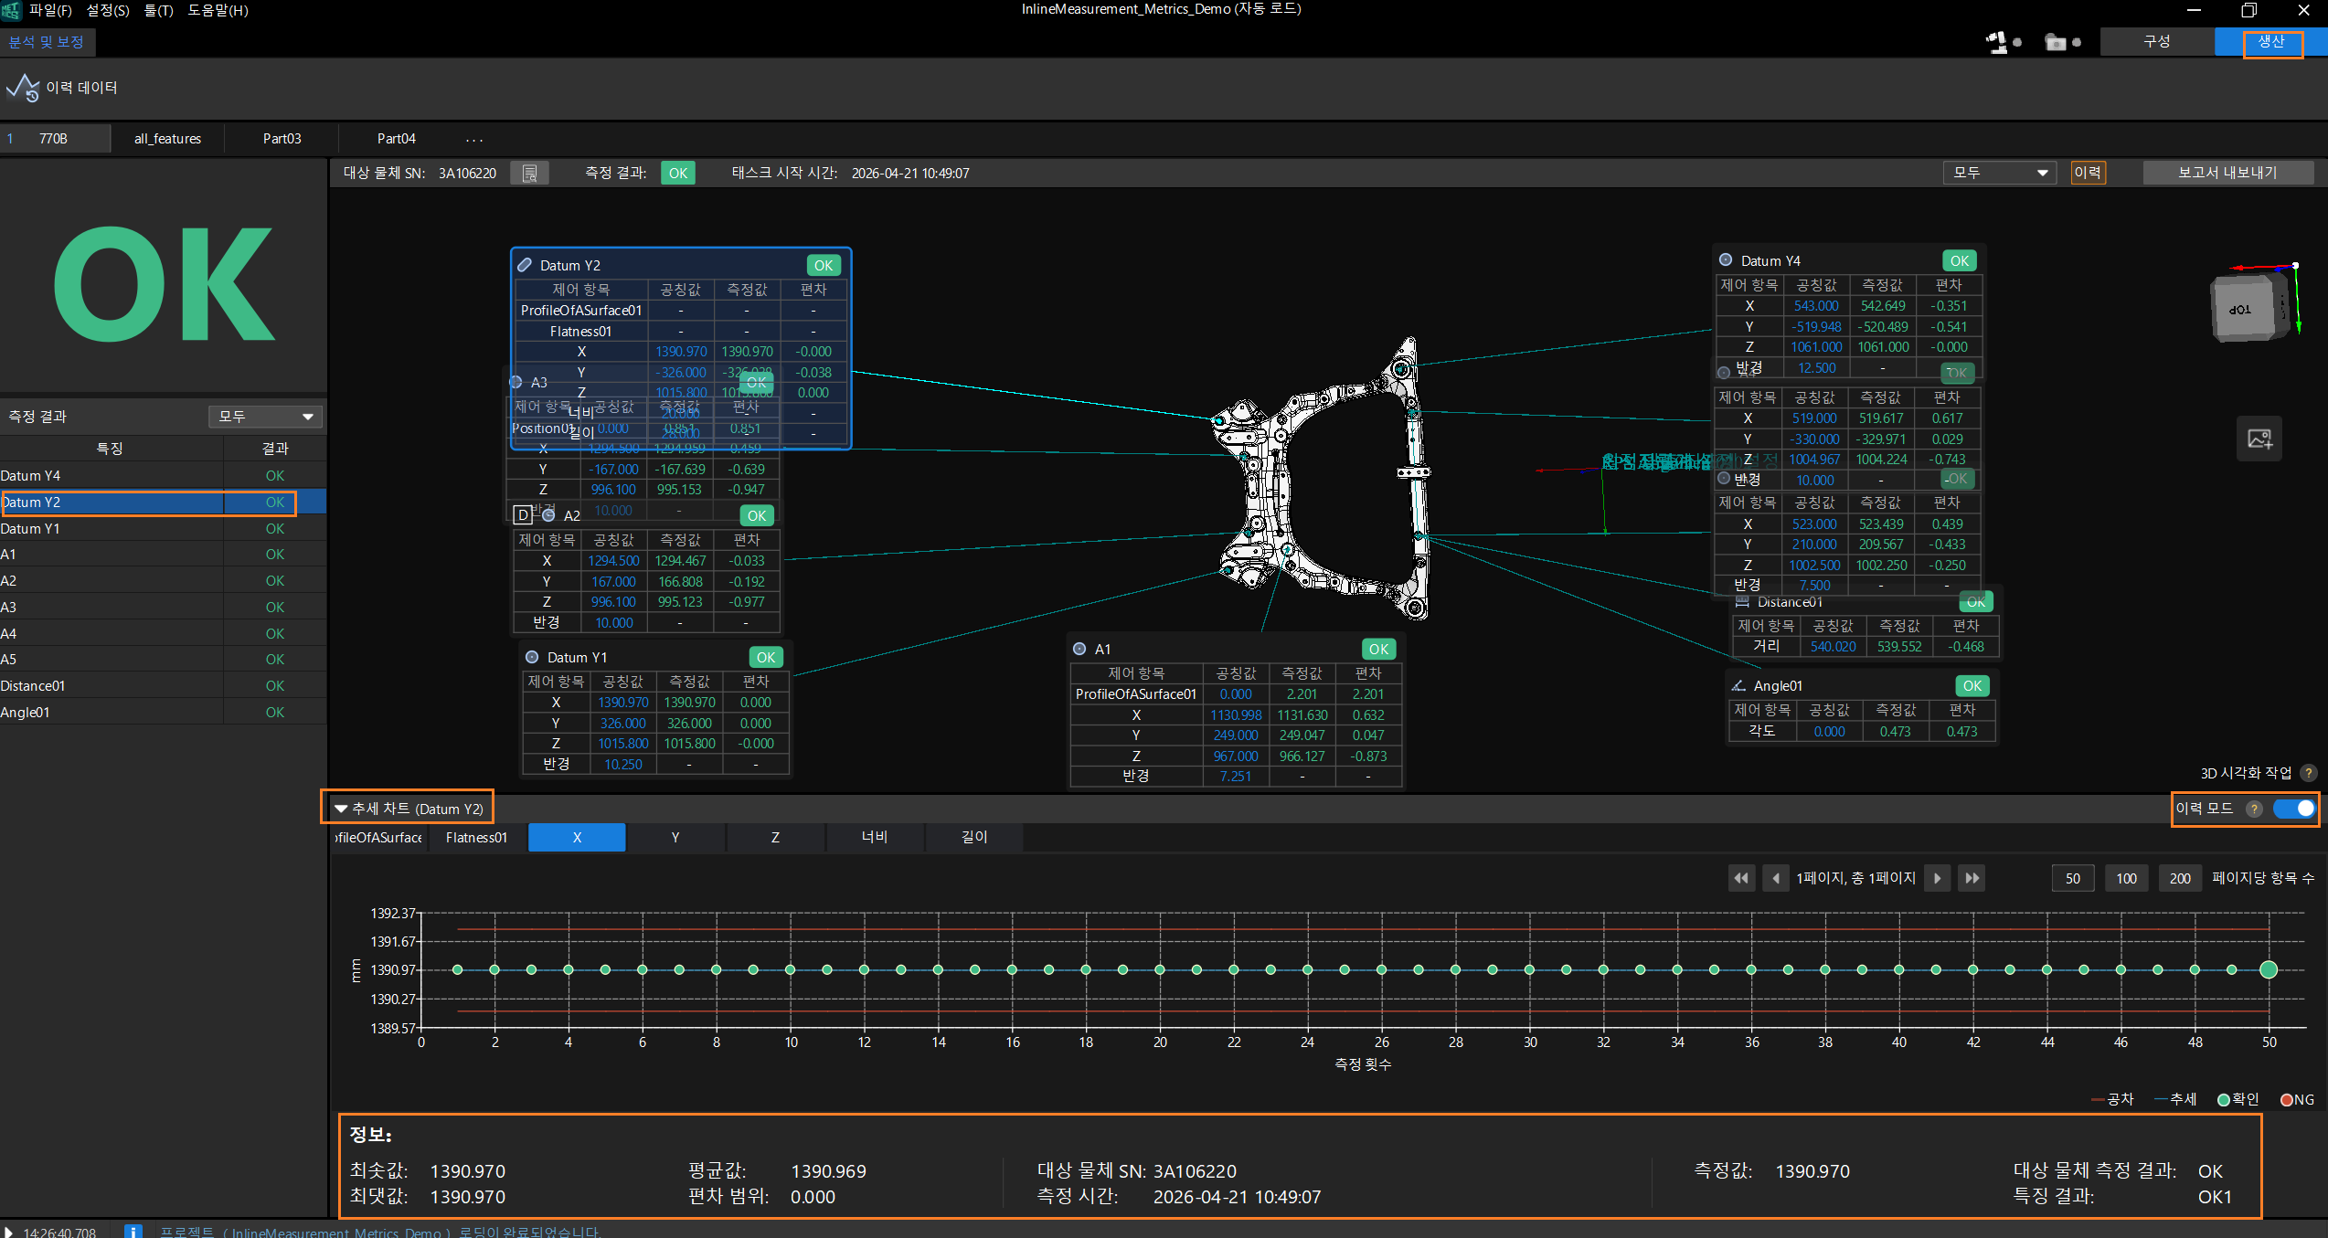This screenshot has width=2328, height=1238.
Task: Click the Datum Y1 feature circle icon
Action: 532,657
